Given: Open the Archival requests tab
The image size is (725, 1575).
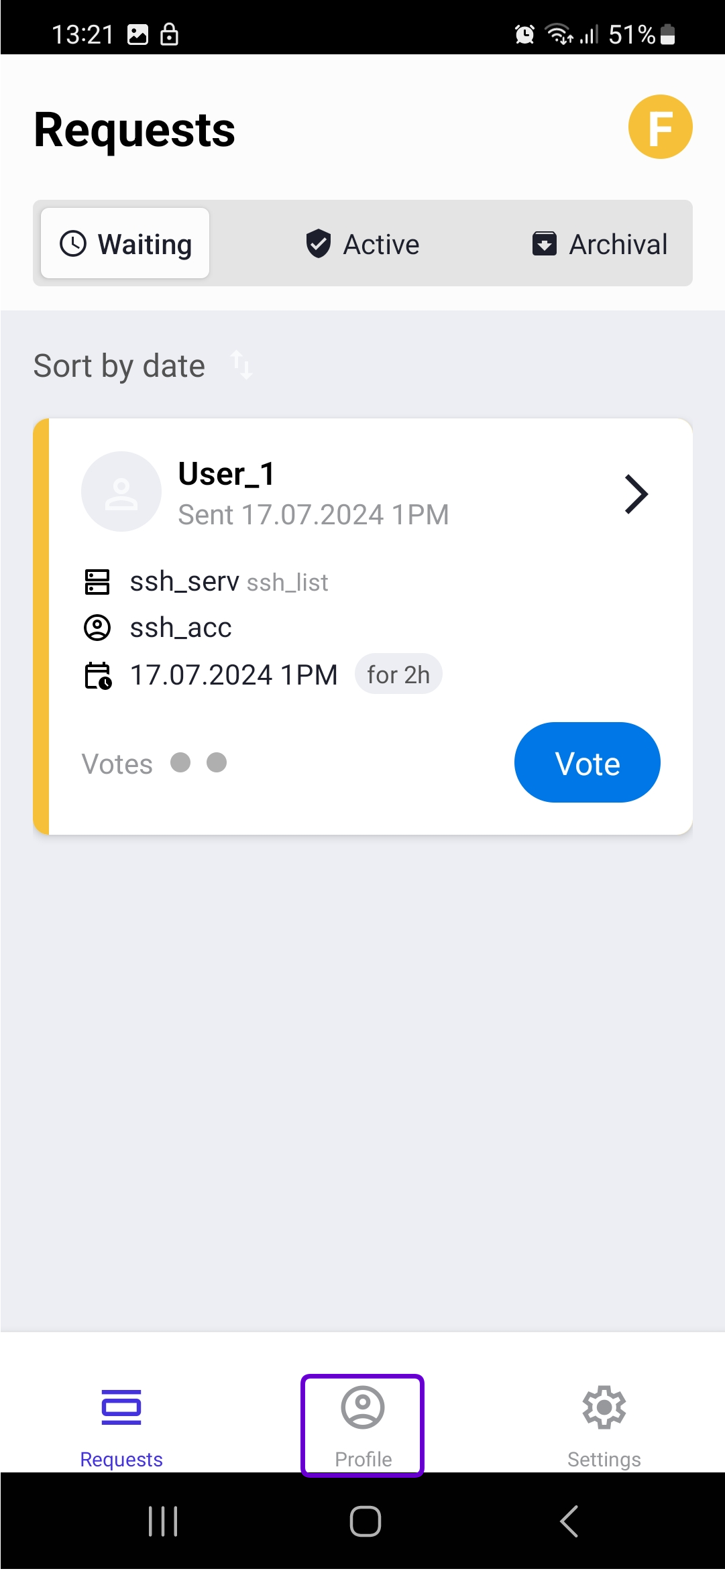Looking at the screenshot, I should tap(600, 244).
